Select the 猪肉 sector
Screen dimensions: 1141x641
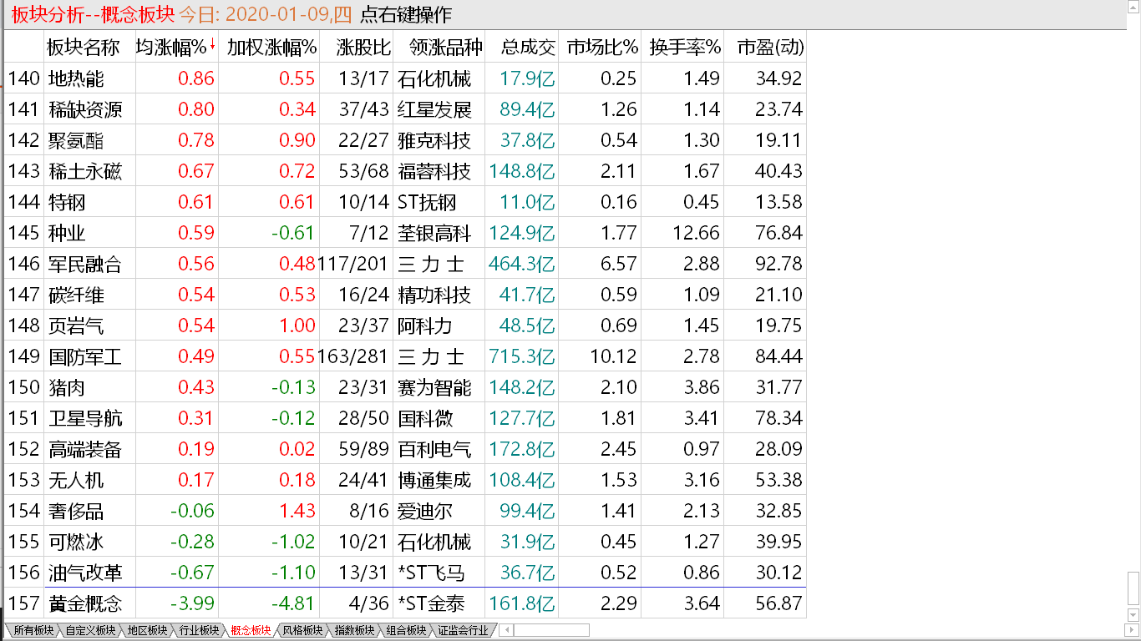(67, 387)
